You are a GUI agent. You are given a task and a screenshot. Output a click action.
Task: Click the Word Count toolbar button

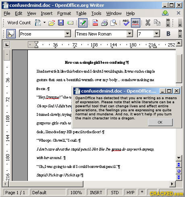pyautogui.click(x=19, y=23)
